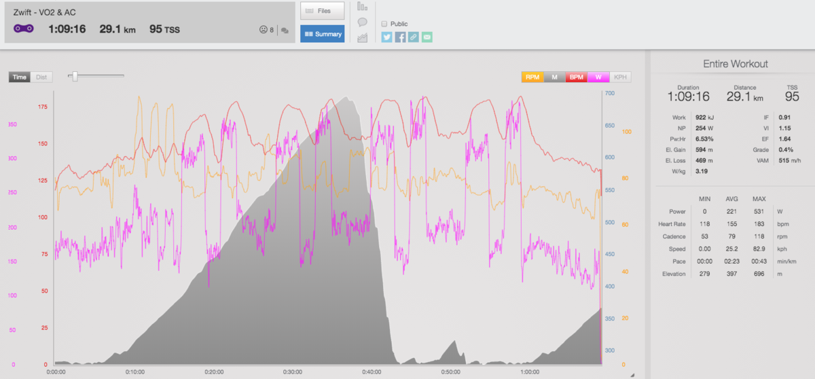This screenshot has height=379, width=815.
Task: Toggle the M elevation channel
Action: (555, 77)
